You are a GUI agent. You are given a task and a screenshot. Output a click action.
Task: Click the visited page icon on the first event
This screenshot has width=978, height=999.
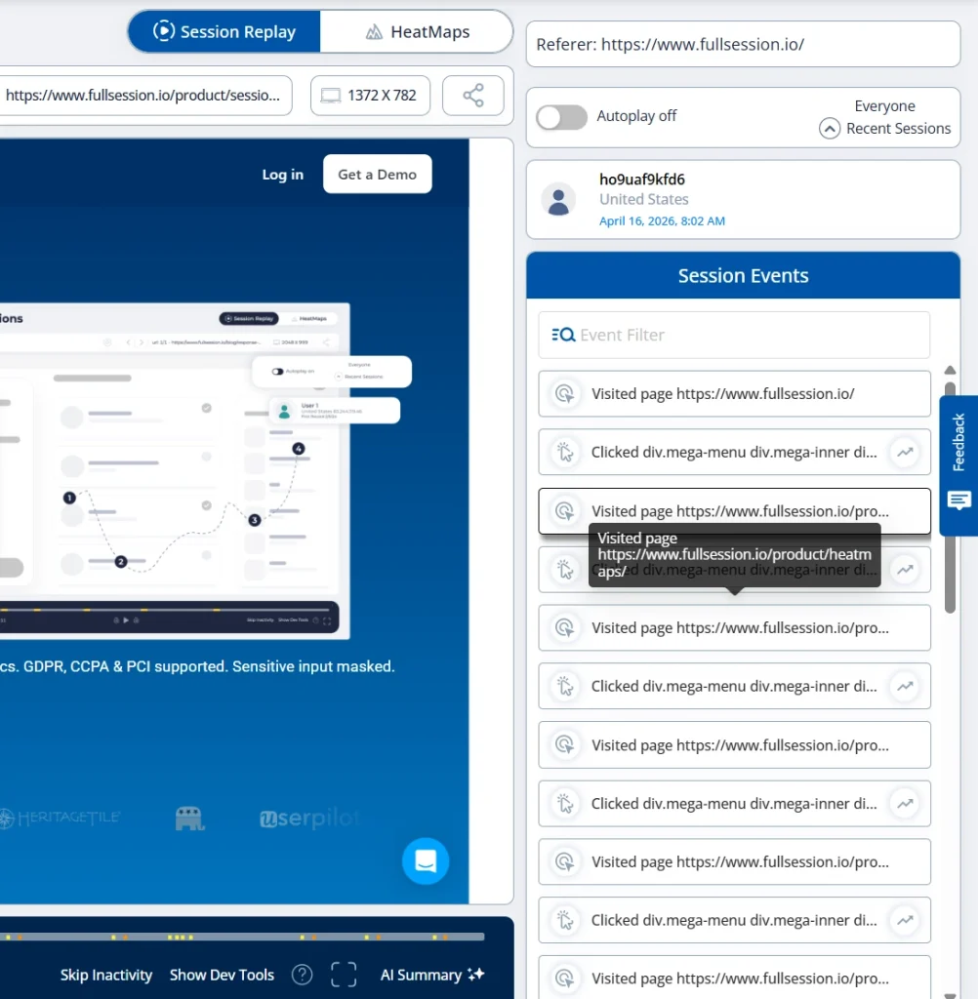564,393
